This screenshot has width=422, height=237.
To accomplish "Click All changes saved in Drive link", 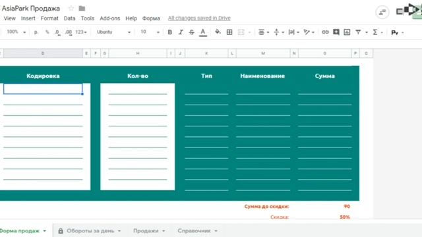I will (x=199, y=18).
